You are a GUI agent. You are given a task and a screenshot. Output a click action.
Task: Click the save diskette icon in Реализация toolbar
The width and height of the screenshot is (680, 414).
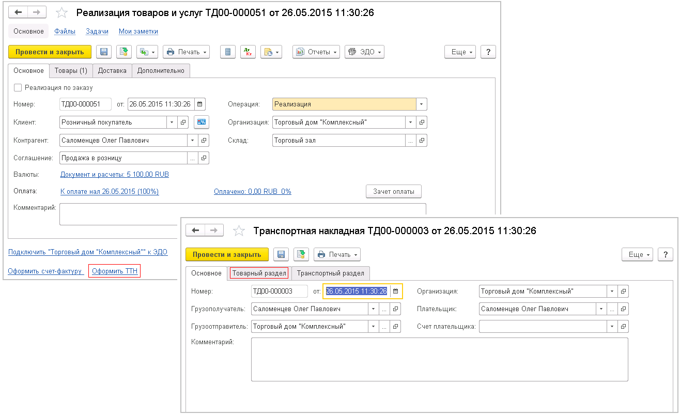point(104,52)
